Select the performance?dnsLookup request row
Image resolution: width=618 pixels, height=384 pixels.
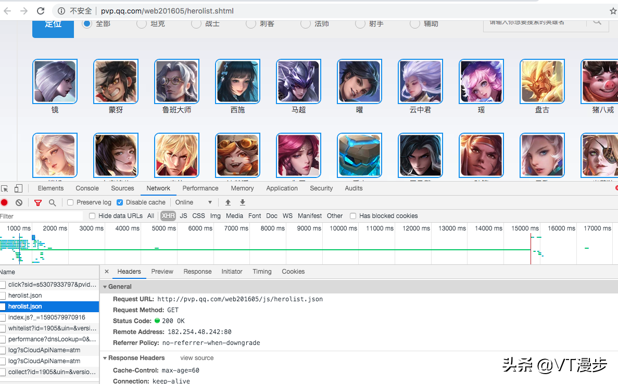49,339
